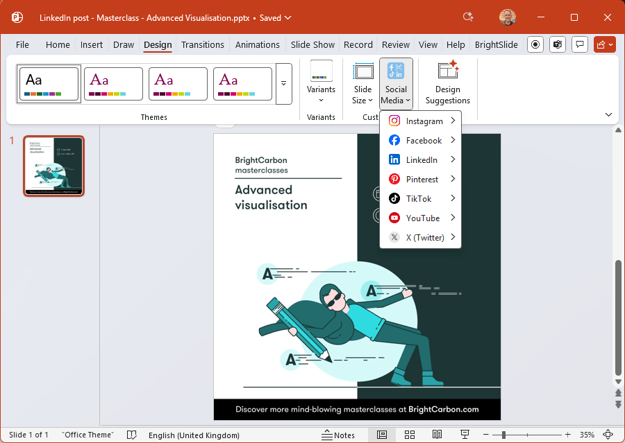The width and height of the screenshot is (625, 443).
Task: Click the slide footer BrightCarbon.com text
Action: click(443, 409)
